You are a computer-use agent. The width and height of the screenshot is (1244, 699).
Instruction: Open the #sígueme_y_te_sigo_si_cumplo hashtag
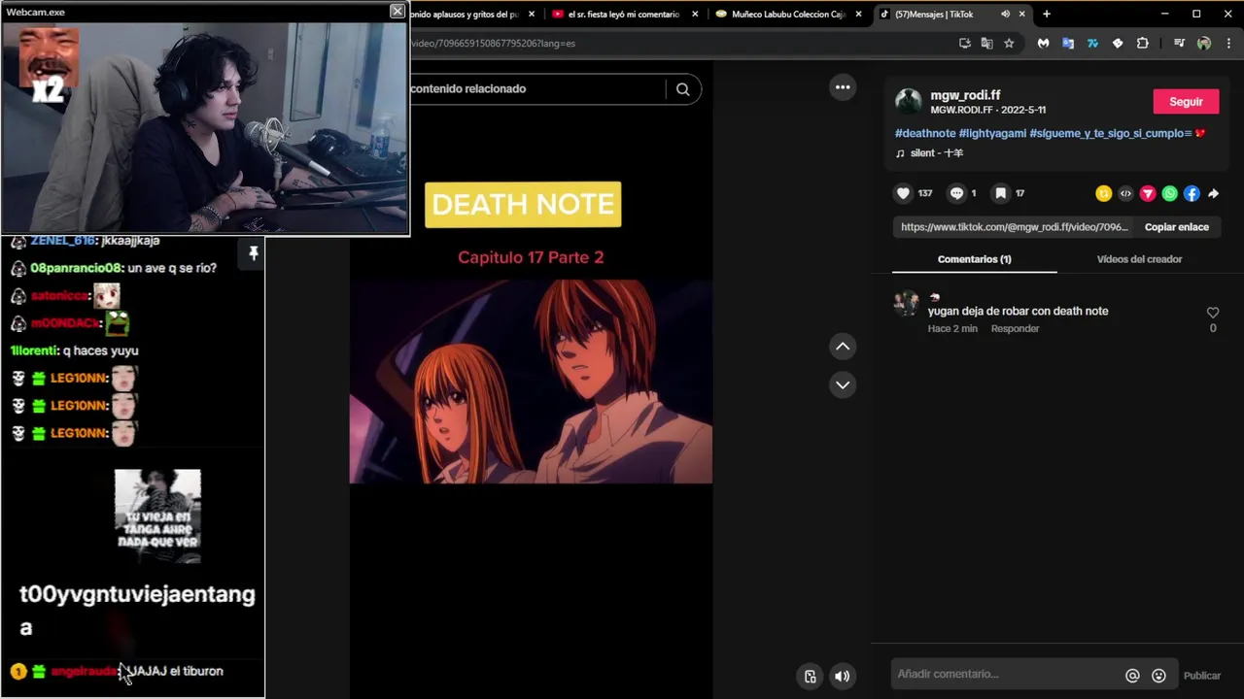[x=1111, y=133]
